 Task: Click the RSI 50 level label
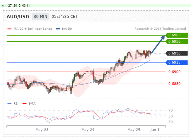coord(171,116)
